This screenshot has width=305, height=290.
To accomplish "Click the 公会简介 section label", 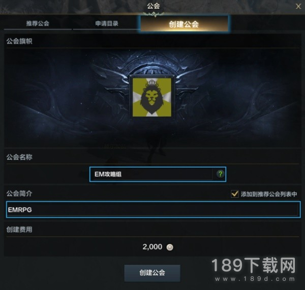I will 19,193.
